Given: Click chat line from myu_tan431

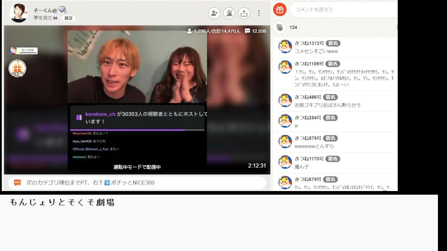Looking at the screenshot, I should click(89, 141).
